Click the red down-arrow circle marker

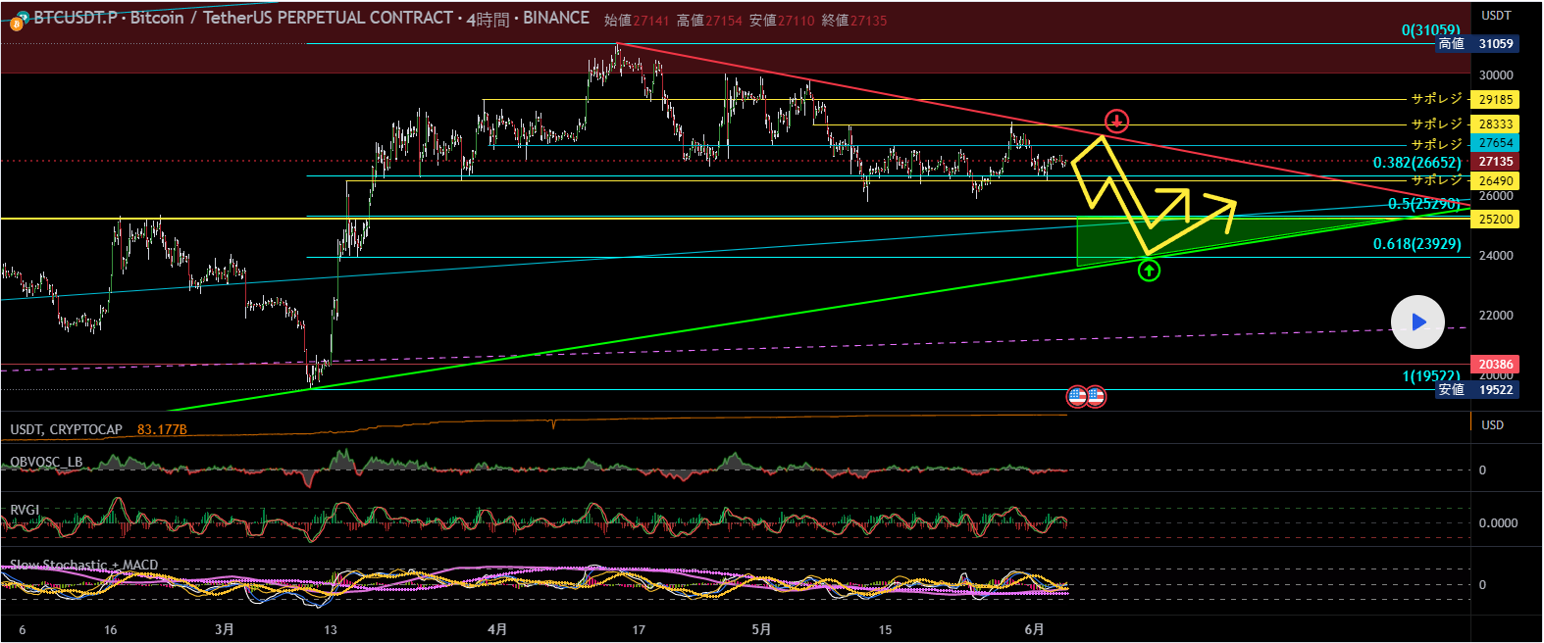pos(1116,122)
